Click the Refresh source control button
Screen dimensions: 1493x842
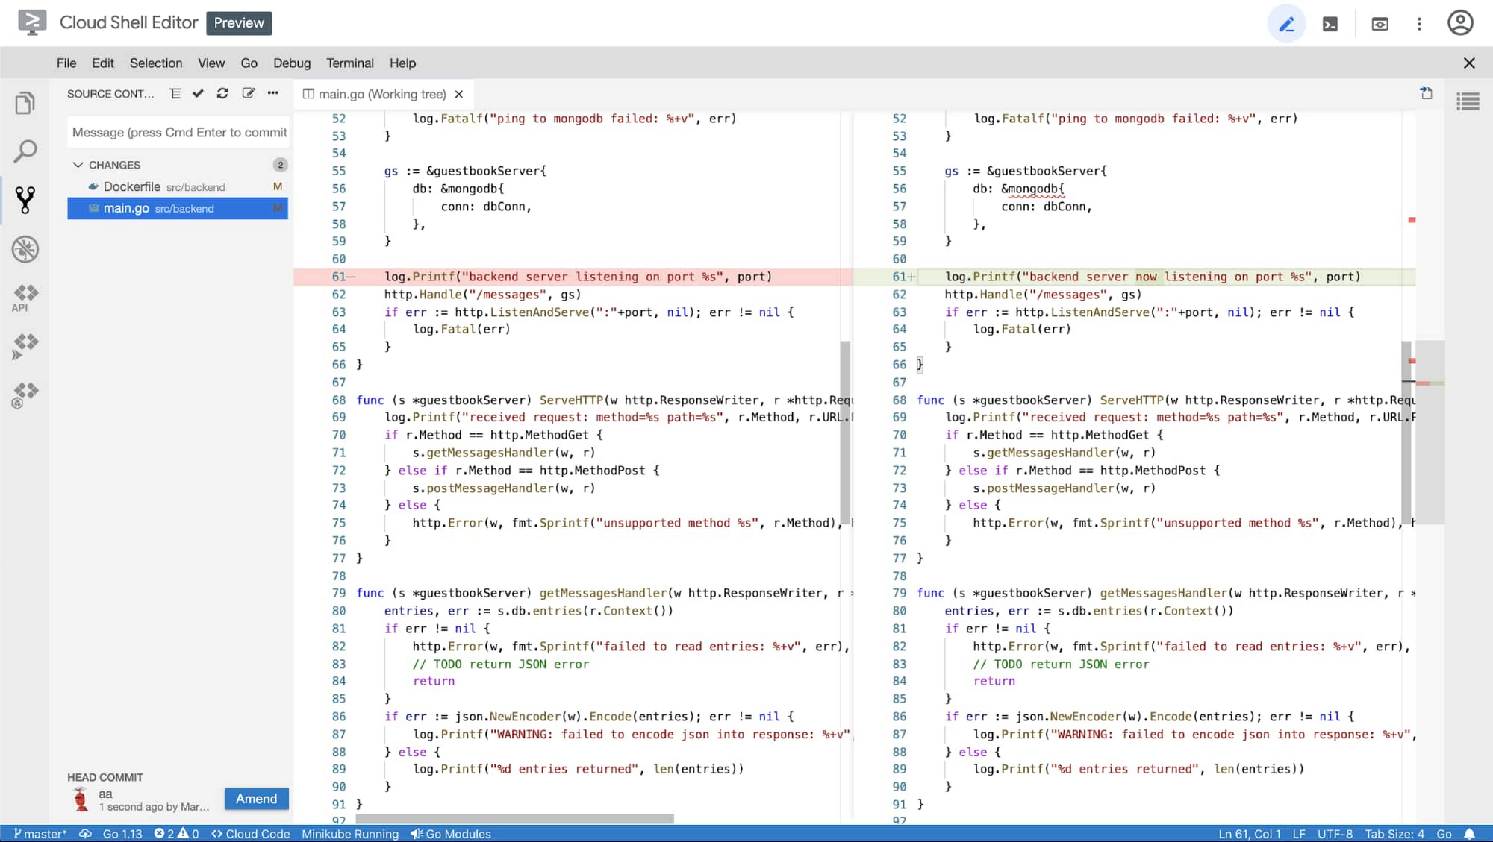coord(222,93)
